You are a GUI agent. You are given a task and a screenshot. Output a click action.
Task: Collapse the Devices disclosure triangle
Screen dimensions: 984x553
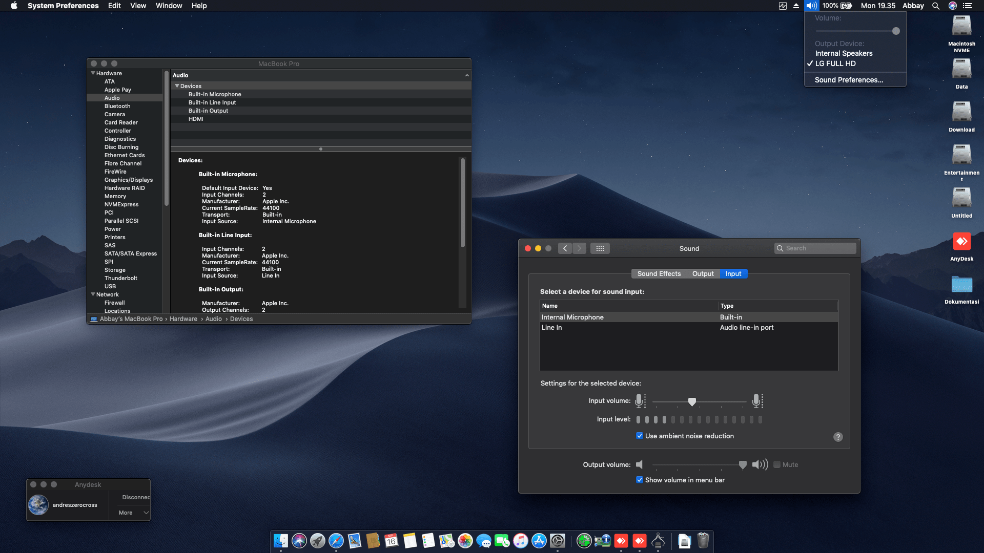click(177, 86)
